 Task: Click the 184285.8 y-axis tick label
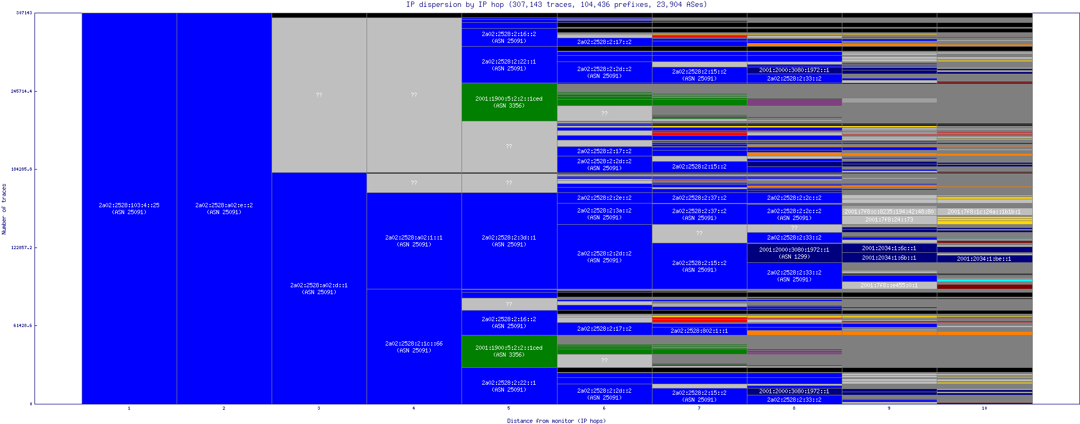click(21, 169)
